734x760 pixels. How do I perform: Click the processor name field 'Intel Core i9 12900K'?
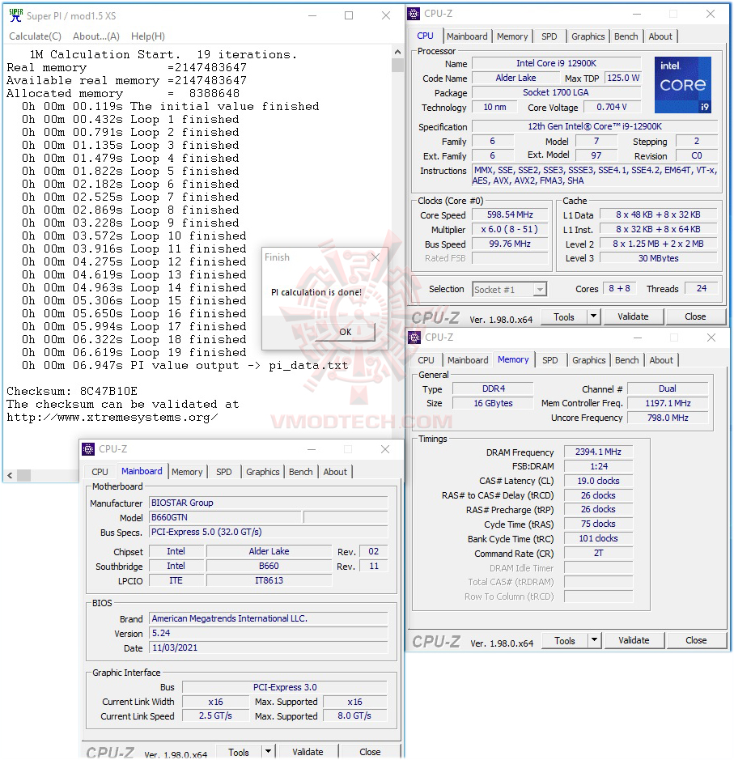point(556,63)
